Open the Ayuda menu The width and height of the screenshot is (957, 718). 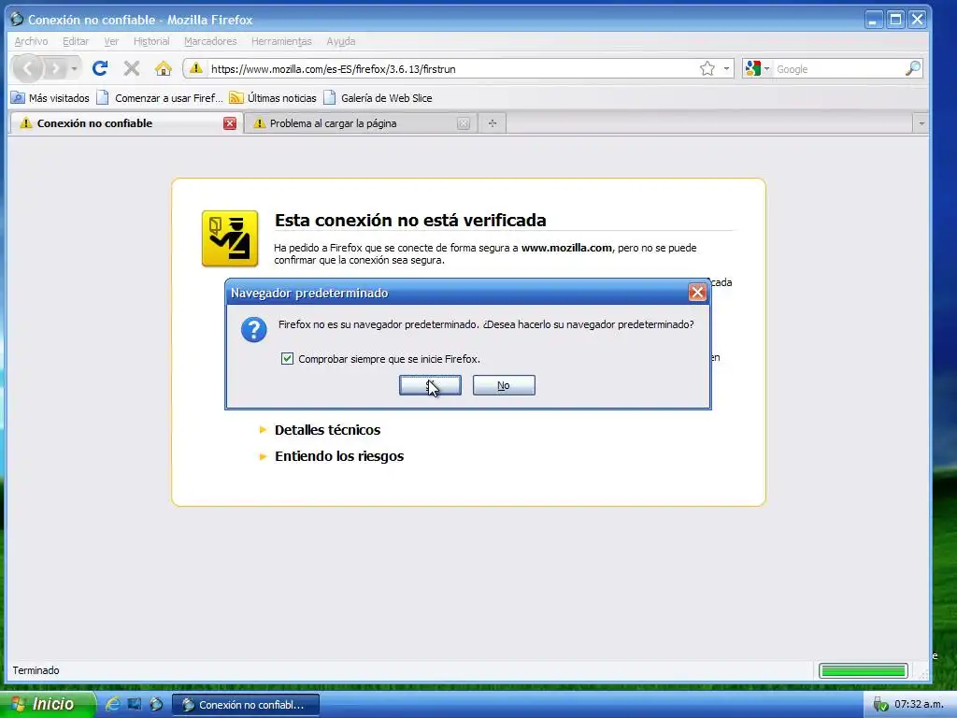pyautogui.click(x=340, y=41)
